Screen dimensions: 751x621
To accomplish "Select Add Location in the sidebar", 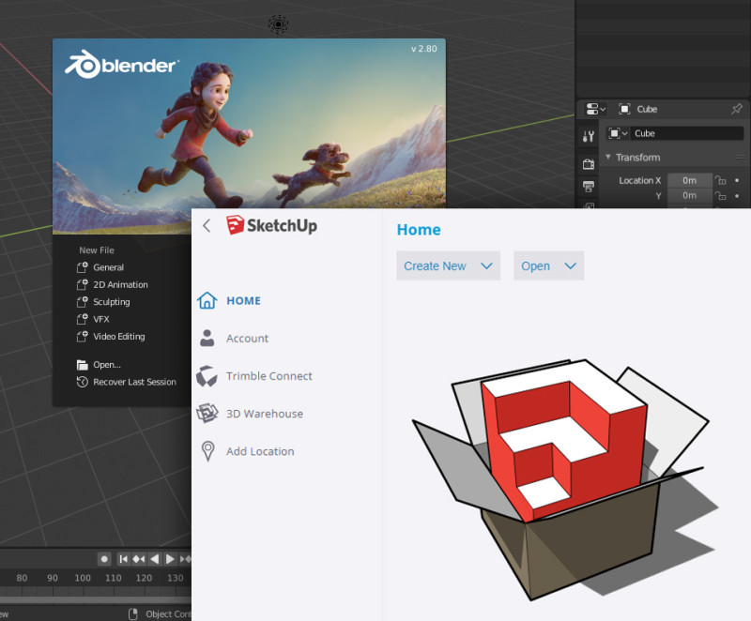I will point(247,451).
